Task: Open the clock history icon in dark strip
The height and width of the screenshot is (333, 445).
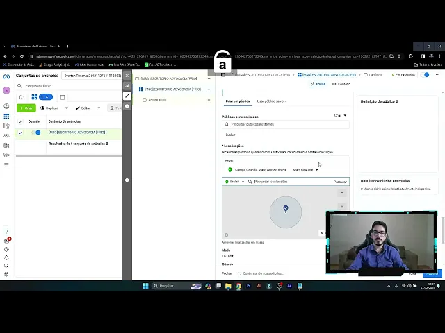Action: coord(127,106)
